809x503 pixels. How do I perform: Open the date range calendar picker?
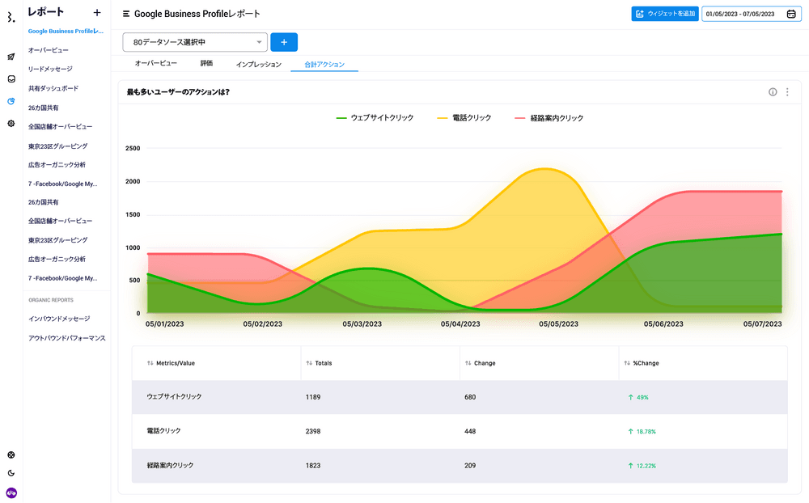point(790,14)
